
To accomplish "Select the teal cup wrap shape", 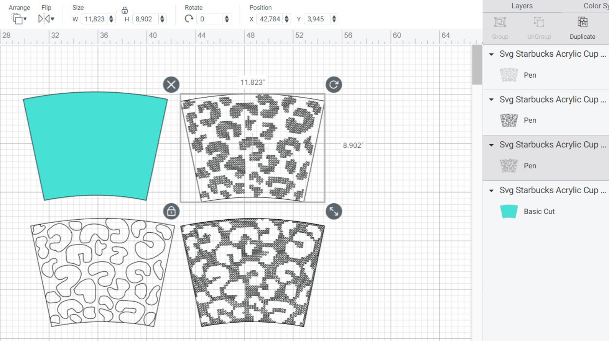I will click(95, 146).
